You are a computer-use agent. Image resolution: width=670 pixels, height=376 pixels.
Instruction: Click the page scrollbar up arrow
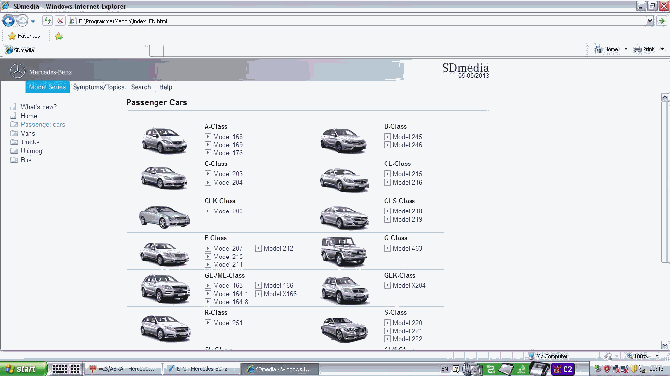(x=665, y=97)
